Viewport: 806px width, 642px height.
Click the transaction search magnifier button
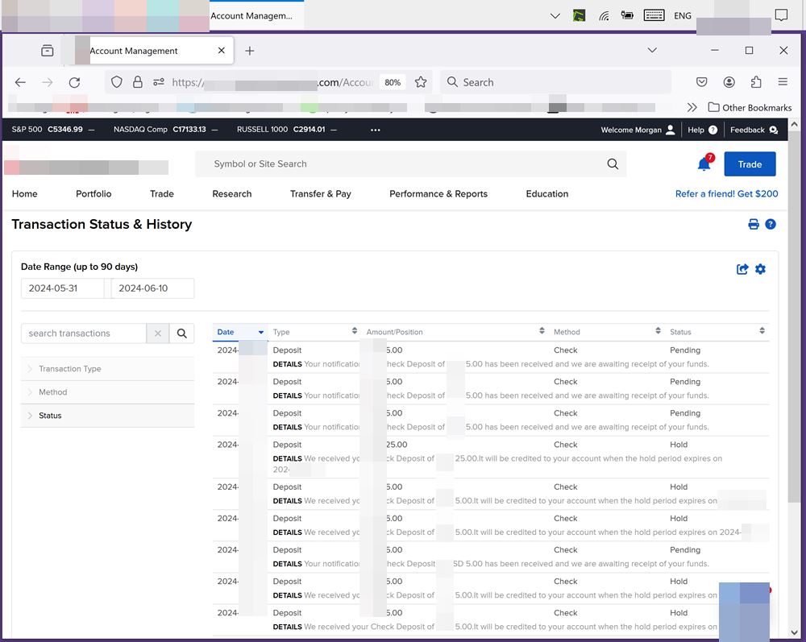click(182, 333)
